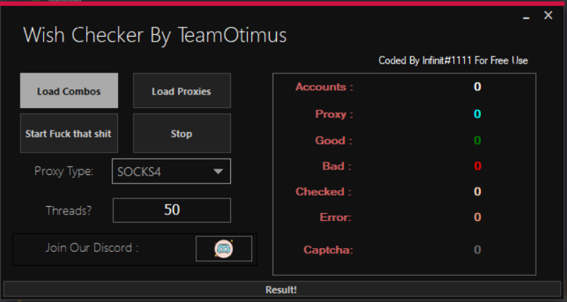Click the Load Combos button
The height and width of the screenshot is (302, 567).
click(x=69, y=91)
